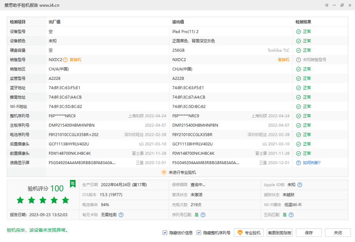
Task: Open help icon next to Apple ID锁 未知
Action: pos(300,185)
